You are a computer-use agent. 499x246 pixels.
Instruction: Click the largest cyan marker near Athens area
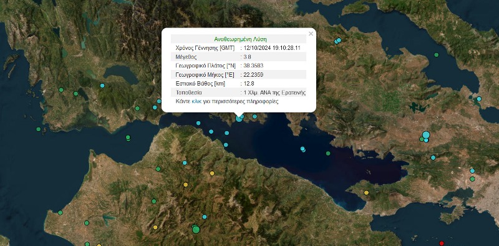426,135
